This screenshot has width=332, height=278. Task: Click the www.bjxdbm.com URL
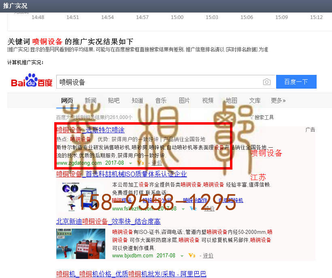(132, 256)
